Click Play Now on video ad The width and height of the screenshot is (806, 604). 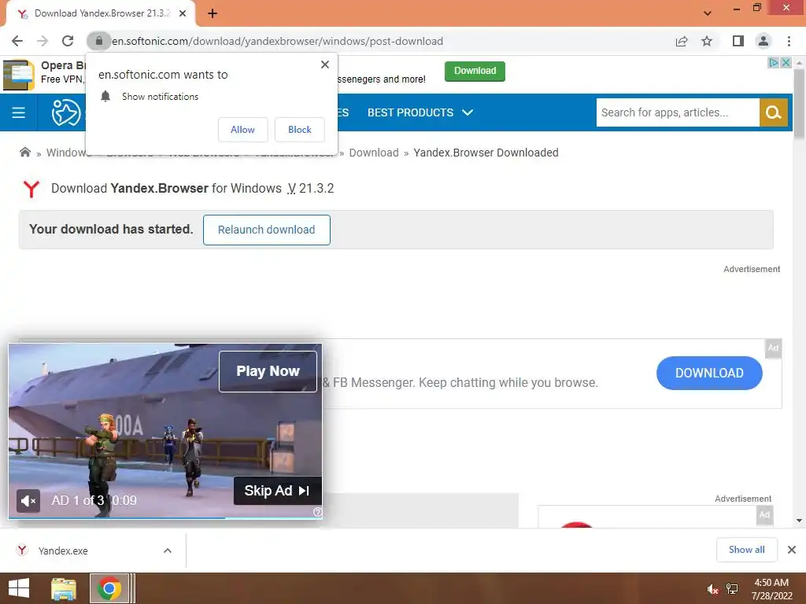click(x=268, y=371)
